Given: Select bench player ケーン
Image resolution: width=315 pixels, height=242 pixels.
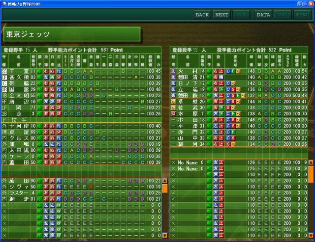Looking at the screenshot, I should (81, 157).
